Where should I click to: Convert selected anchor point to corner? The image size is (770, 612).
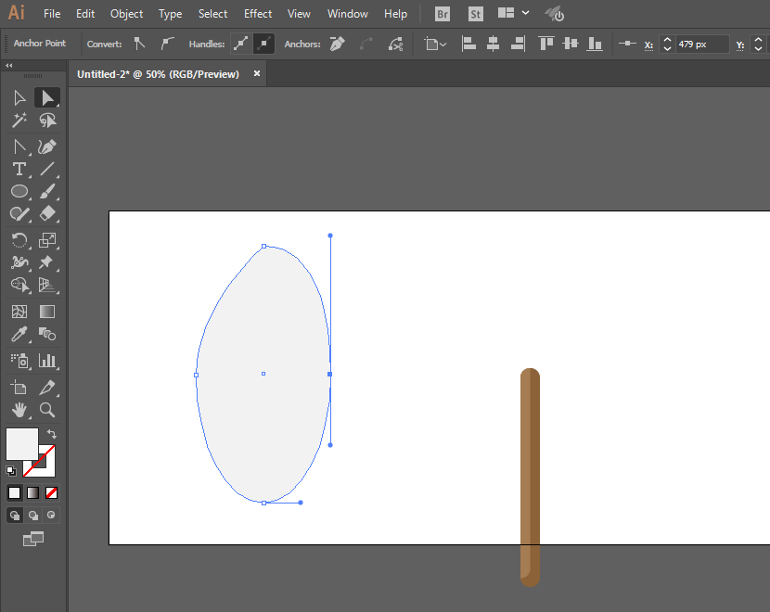click(x=139, y=44)
